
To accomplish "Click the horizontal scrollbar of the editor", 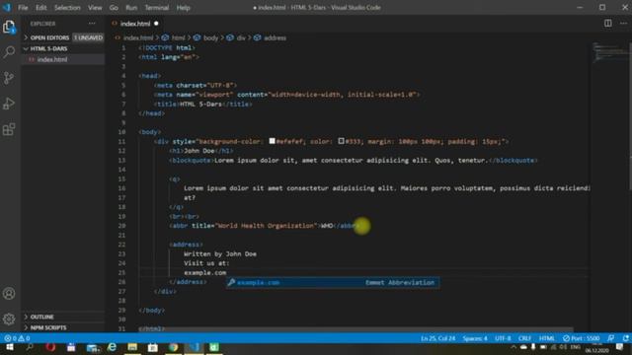I will click(355, 329).
